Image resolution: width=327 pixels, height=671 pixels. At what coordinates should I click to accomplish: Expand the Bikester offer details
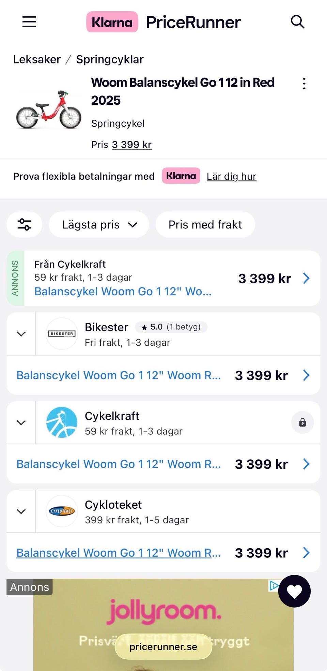tap(21, 334)
